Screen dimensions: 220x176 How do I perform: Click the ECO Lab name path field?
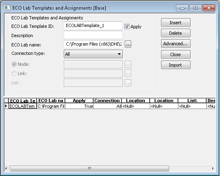point(93,44)
